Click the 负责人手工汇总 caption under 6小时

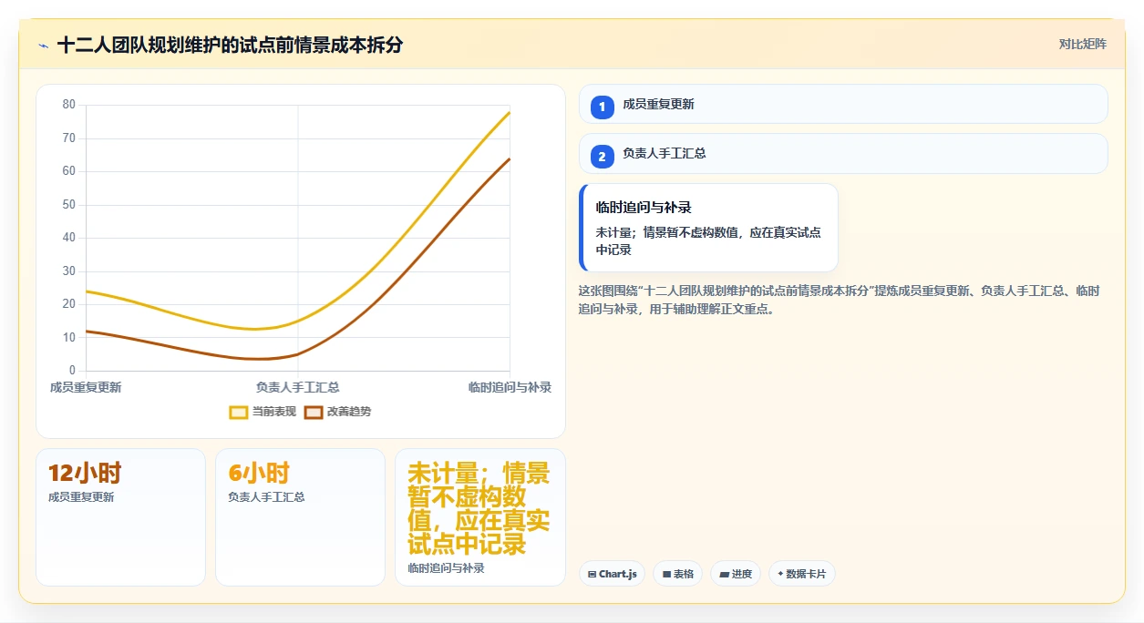[266, 497]
